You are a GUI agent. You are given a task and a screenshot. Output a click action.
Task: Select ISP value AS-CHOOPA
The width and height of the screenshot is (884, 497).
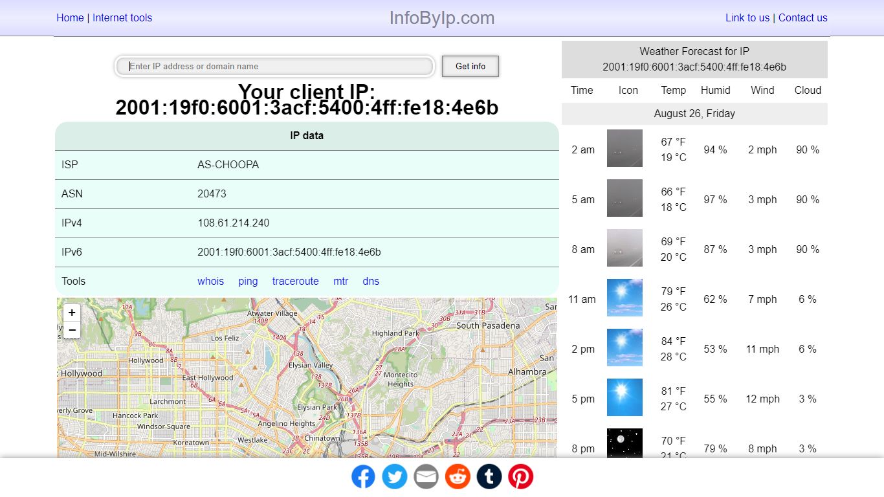coord(228,164)
